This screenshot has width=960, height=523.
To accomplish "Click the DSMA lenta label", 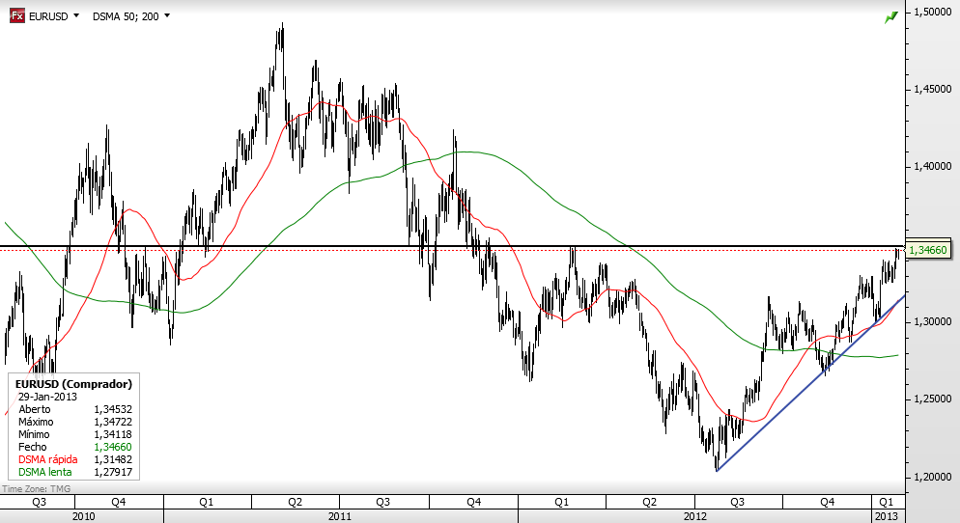I will point(44,472).
